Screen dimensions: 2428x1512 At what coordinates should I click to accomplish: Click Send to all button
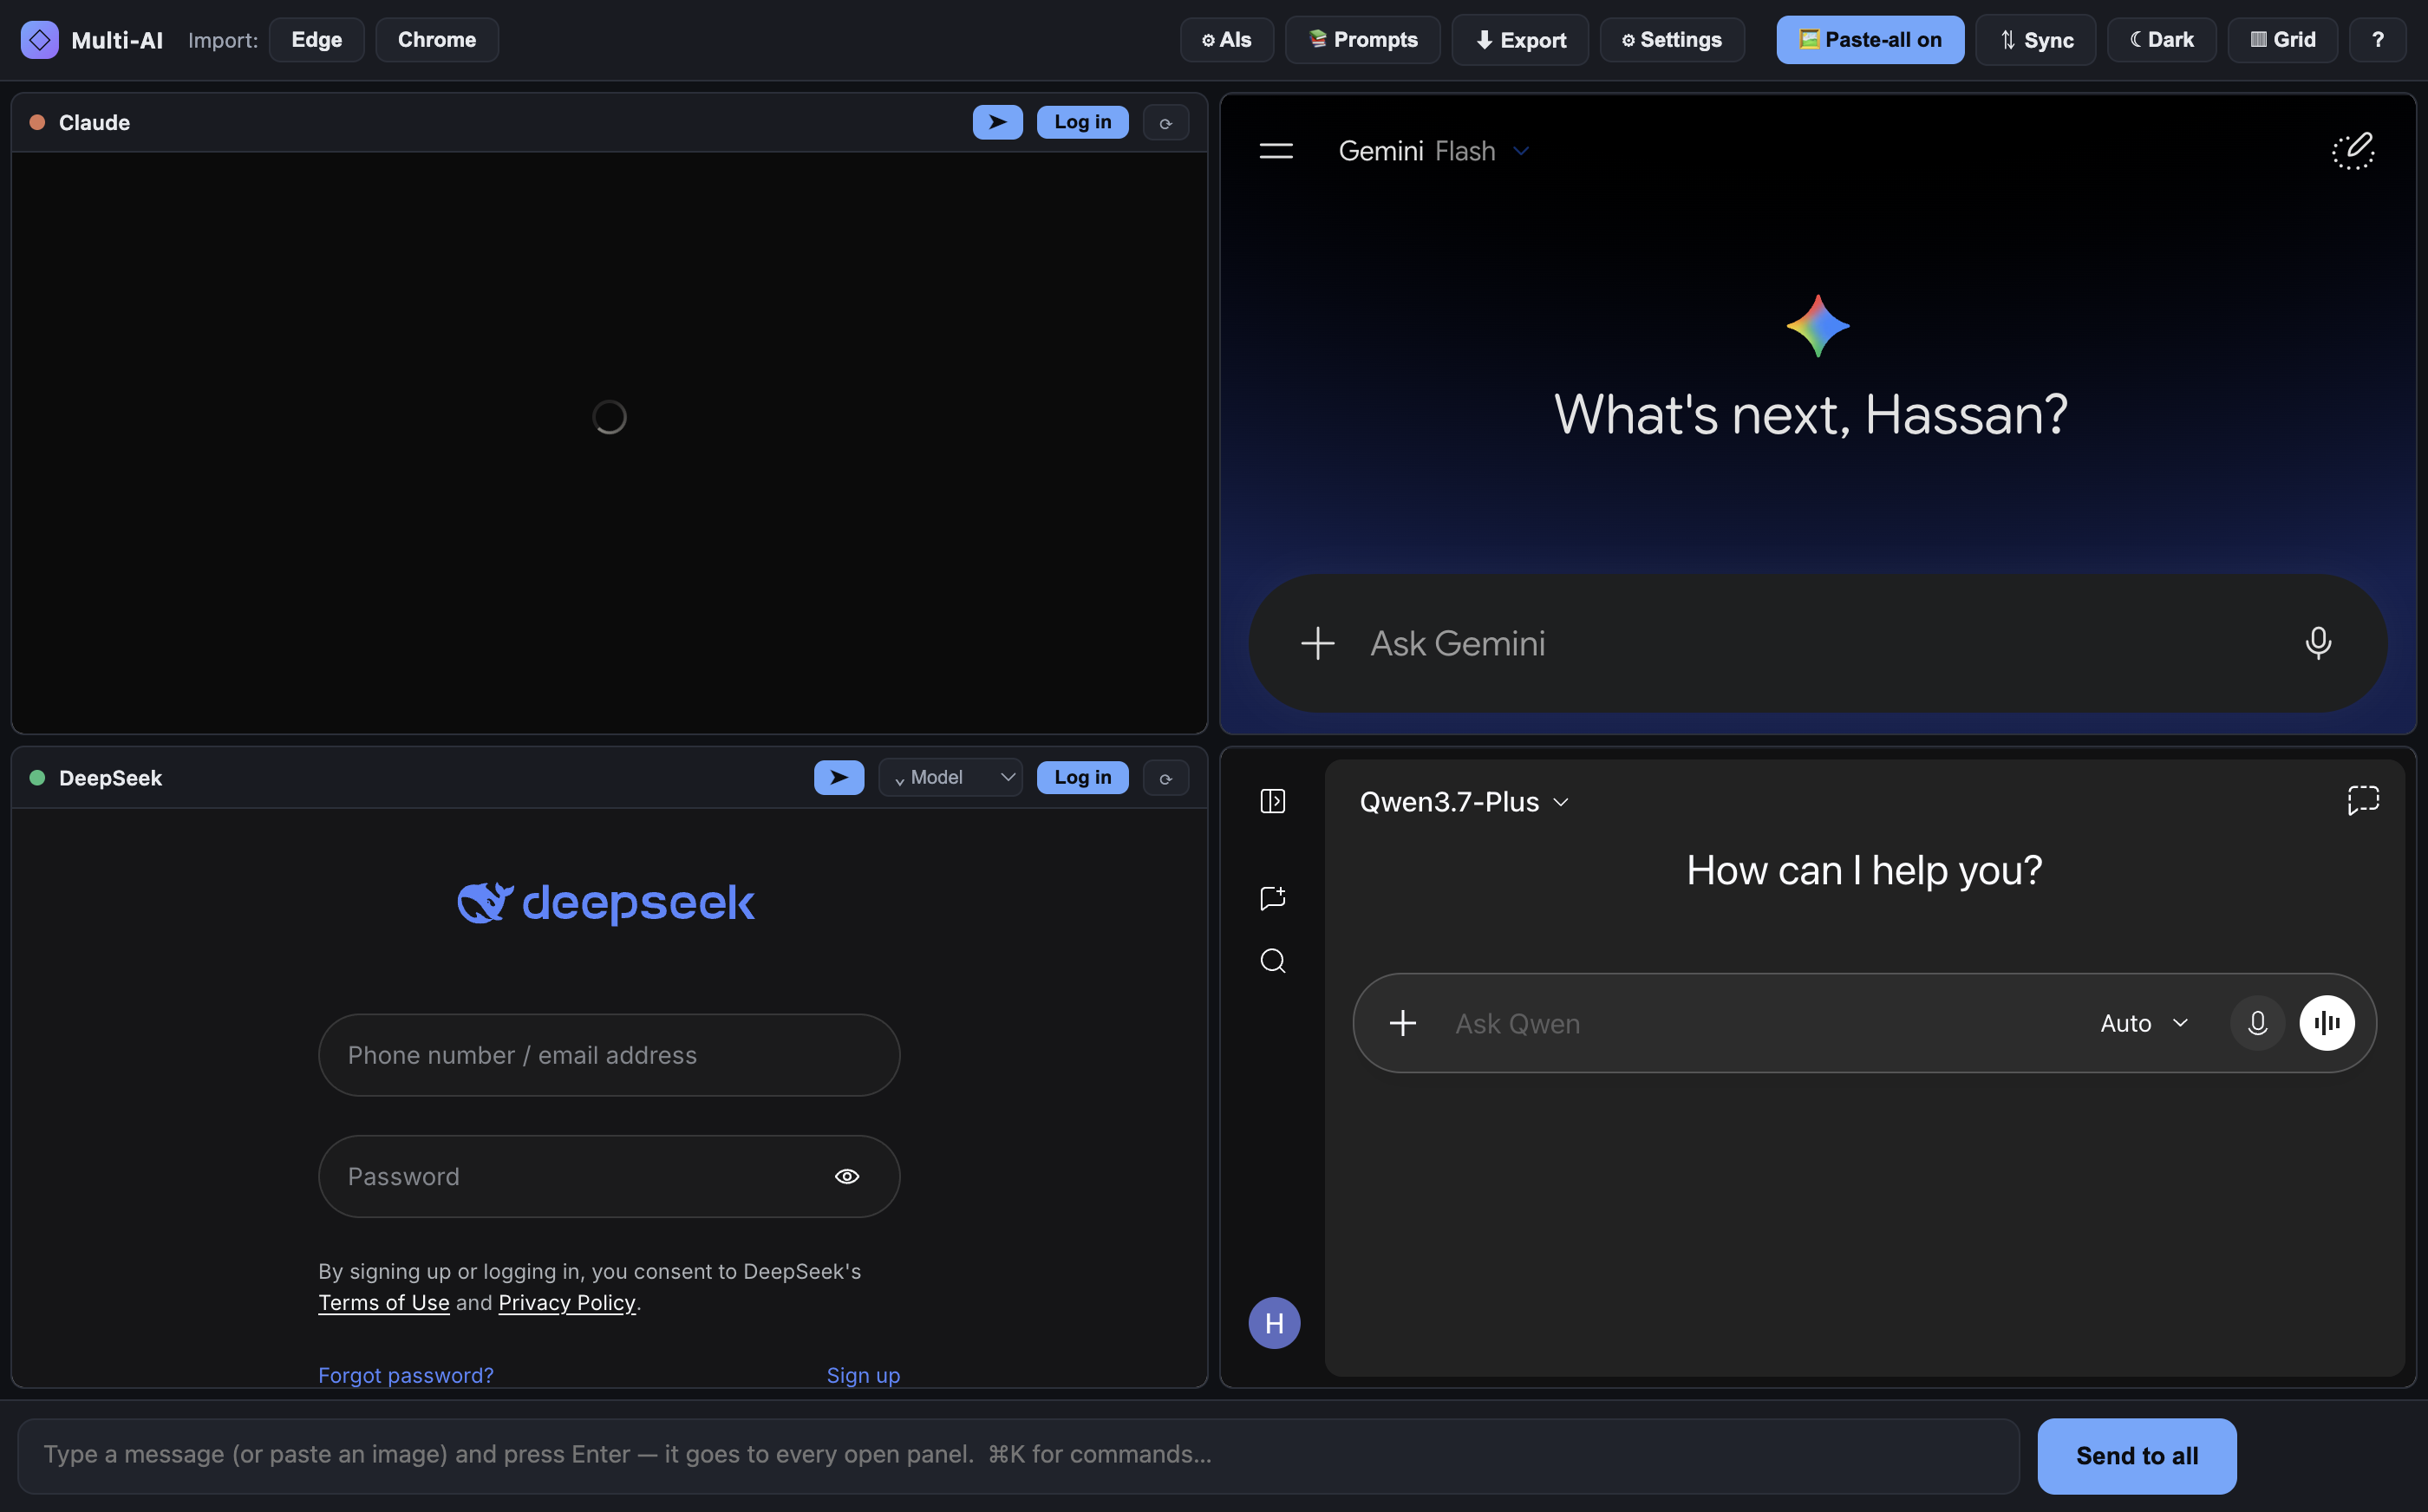click(2137, 1456)
